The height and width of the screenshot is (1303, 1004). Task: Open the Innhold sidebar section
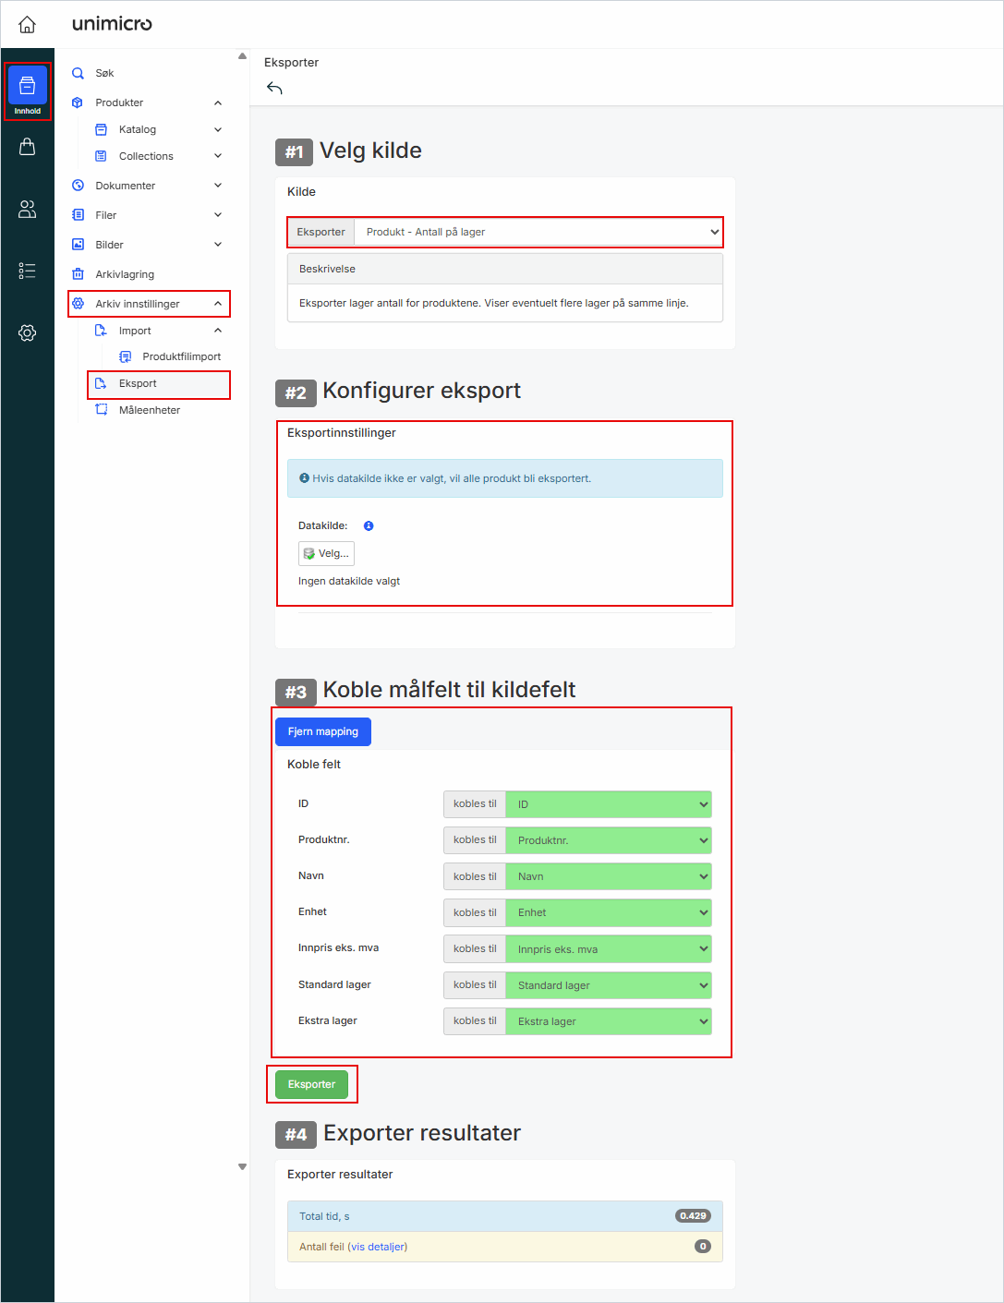pyautogui.click(x=28, y=90)
